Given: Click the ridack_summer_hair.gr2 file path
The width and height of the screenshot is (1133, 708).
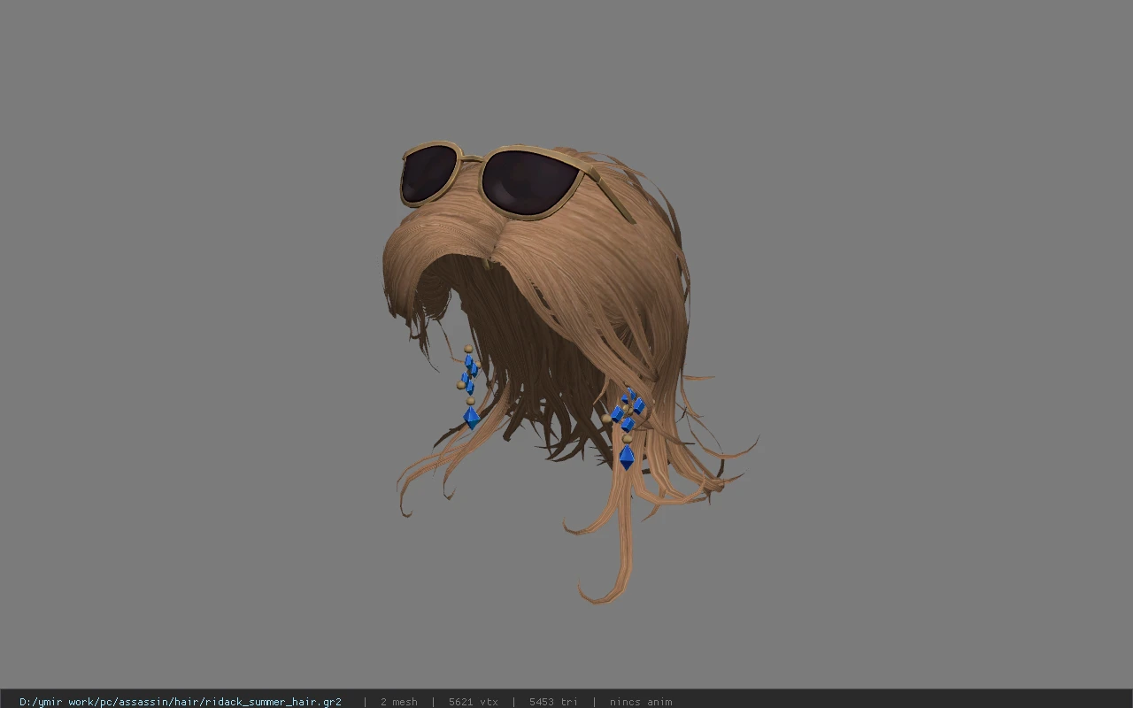Looking at the screenshot, I should [181, 702].
